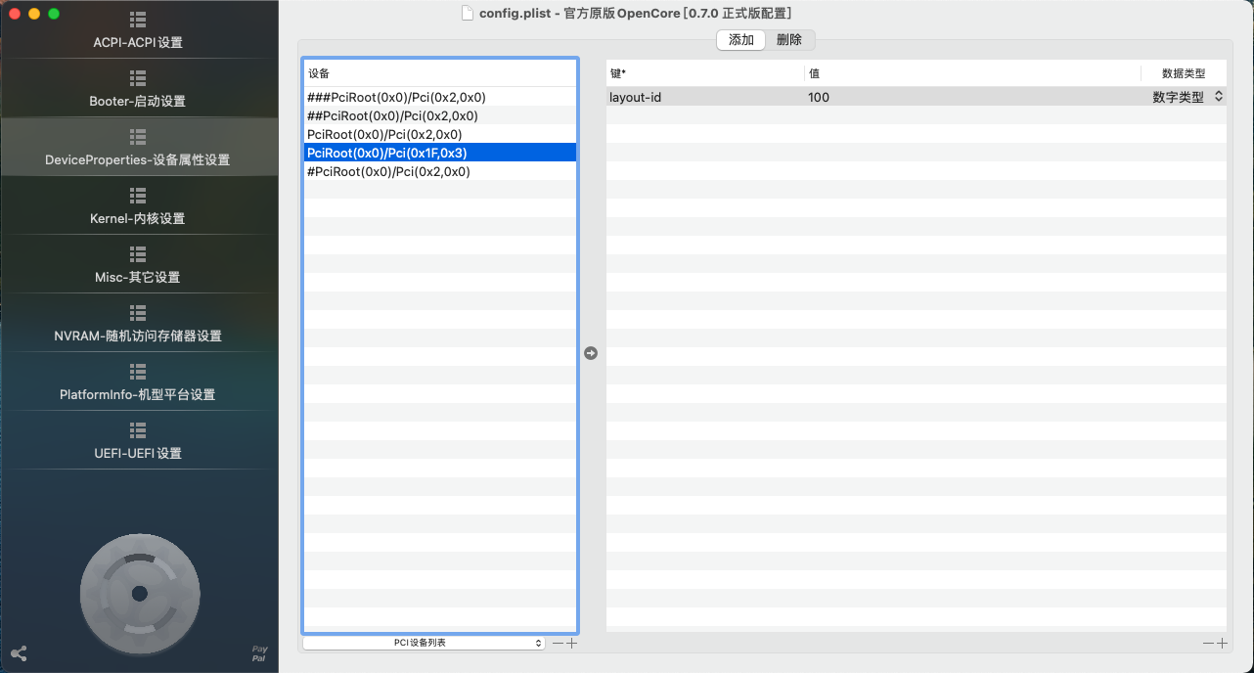
Task: Select device ##PciRoot(0x0)/Pci(0x2,0x0)
Action: (439, 115)
